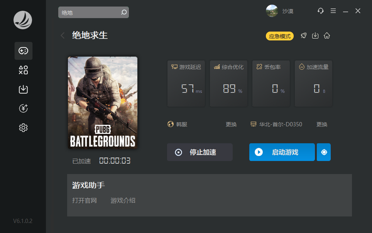Click the PUBG Battlegrounds cover image
The height and width of the screenshot is (233, 372).
coord(103,102)
